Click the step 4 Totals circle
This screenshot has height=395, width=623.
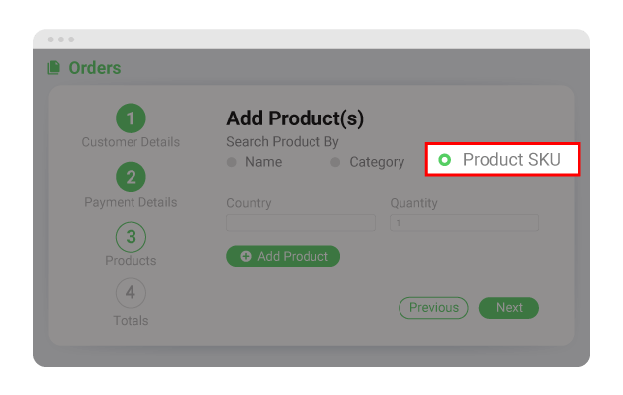coord(131,293)
